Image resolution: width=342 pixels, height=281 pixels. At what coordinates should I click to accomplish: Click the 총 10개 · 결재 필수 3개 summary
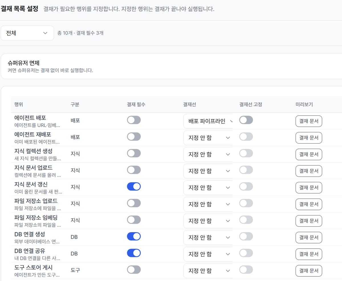click(80, 33)
